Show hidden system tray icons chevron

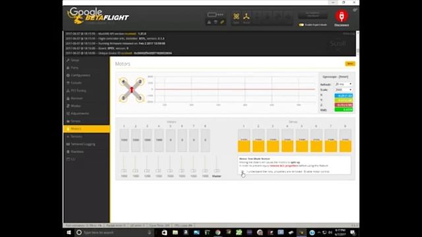[319, 232]
